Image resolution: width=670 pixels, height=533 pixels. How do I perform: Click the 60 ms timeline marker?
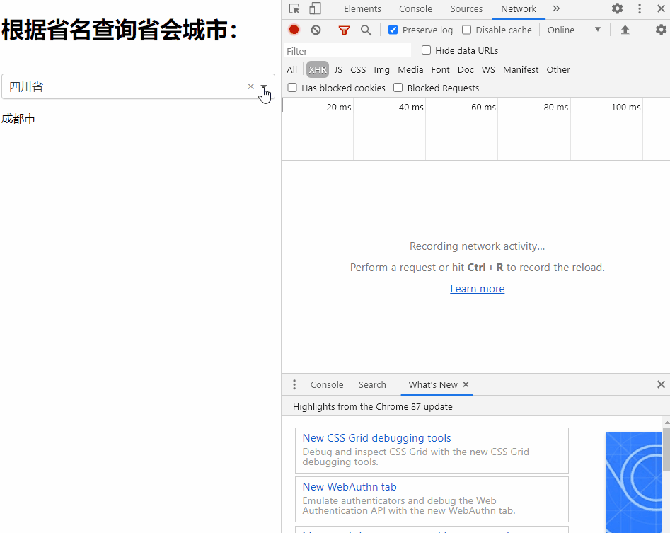(483, 108)
